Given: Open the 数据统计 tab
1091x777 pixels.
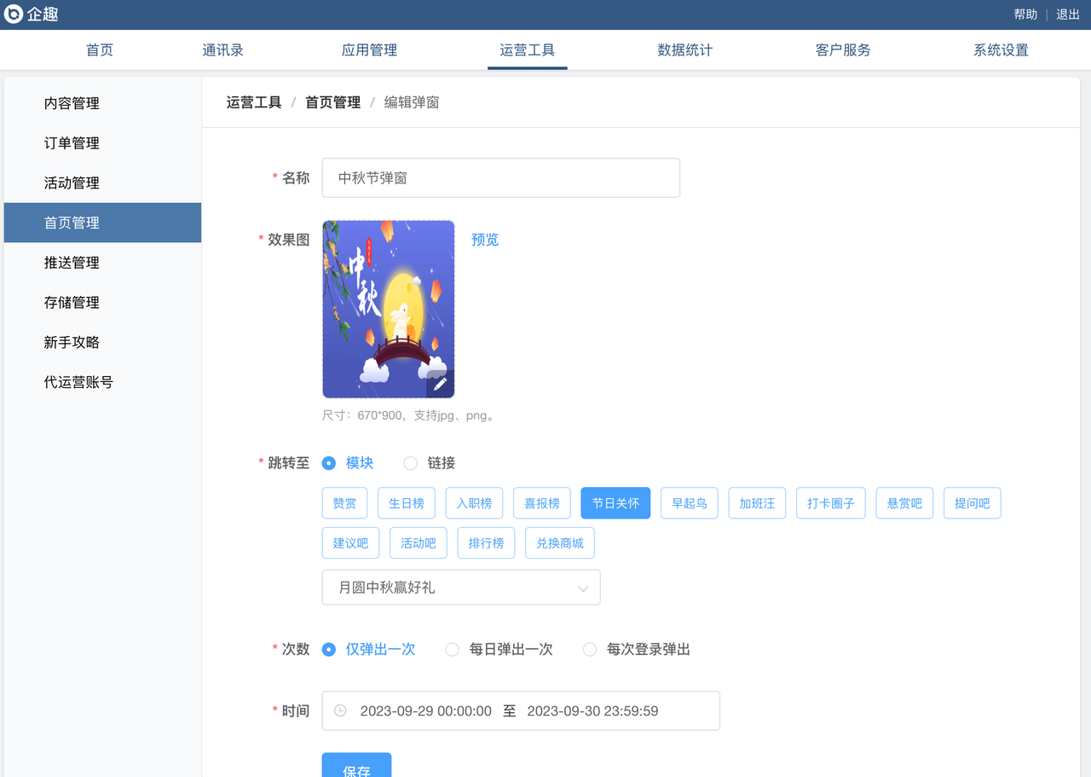Looking at the screenshot, I should (684, 50).
